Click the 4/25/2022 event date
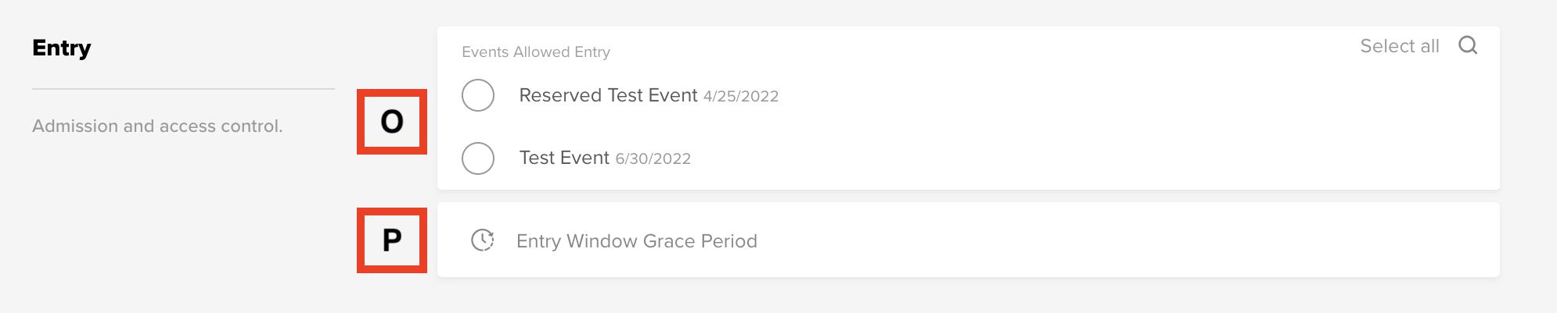This screenshot has height=313, width=1557. point(741,97)
